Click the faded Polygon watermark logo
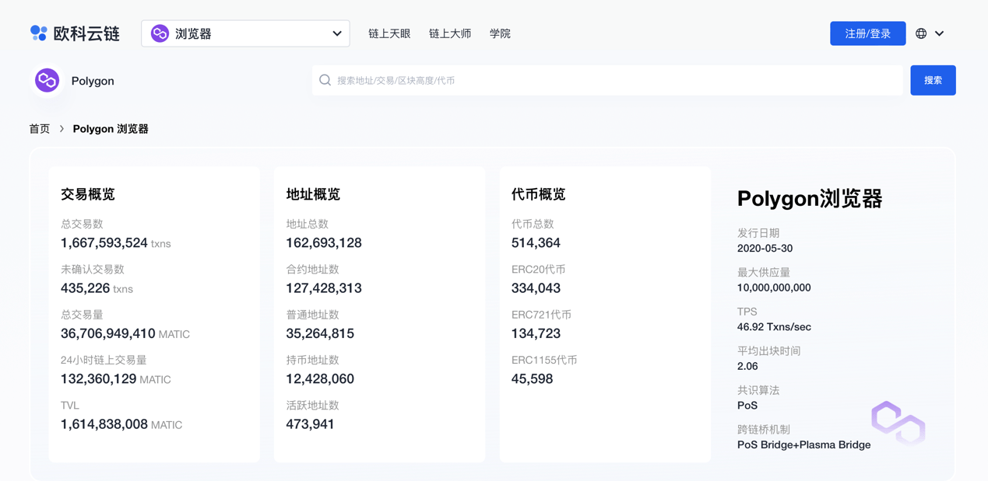This screenshot has width=988, height=481. 899,422
